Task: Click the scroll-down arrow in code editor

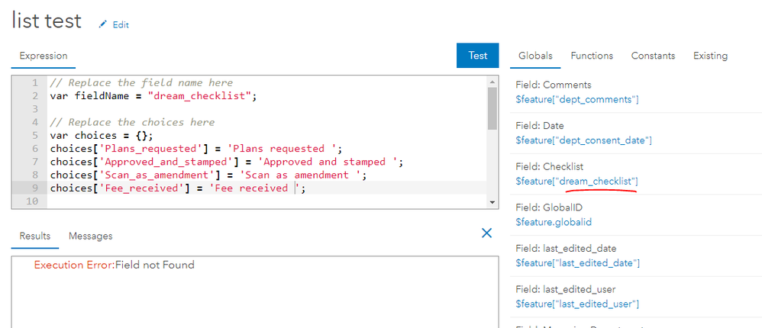Action: click(492, 201)
